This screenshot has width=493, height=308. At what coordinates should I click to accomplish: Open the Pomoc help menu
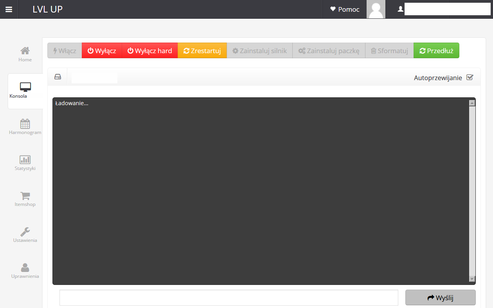[x=344, y=9]
